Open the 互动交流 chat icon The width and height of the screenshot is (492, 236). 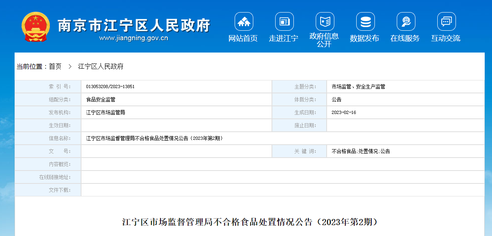446,21
